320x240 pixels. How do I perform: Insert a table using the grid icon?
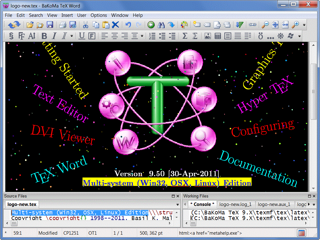coord(218,36)
